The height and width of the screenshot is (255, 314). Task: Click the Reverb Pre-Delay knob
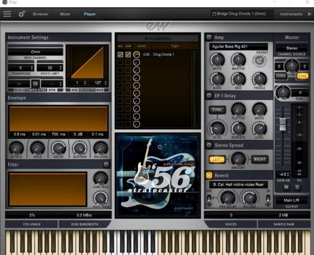tap(228, 198)
